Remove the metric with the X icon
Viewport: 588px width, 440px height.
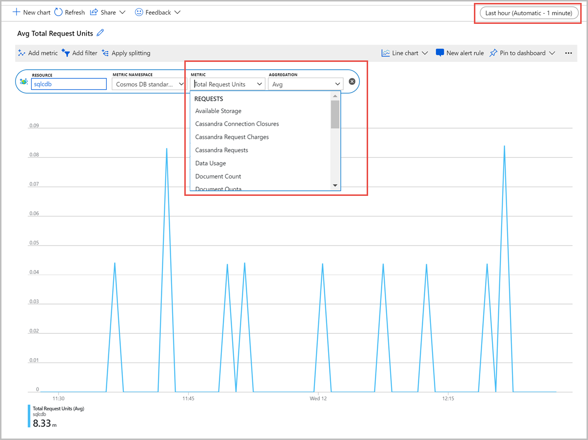coord(352,81)
